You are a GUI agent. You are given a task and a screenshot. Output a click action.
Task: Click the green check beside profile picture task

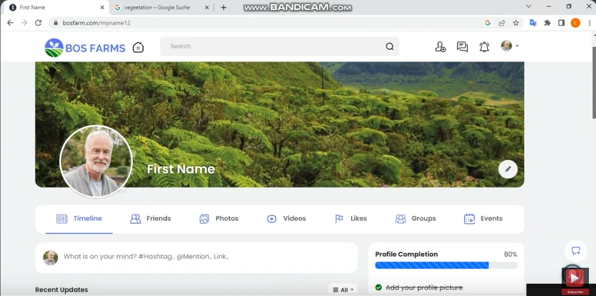click(378, 288)
